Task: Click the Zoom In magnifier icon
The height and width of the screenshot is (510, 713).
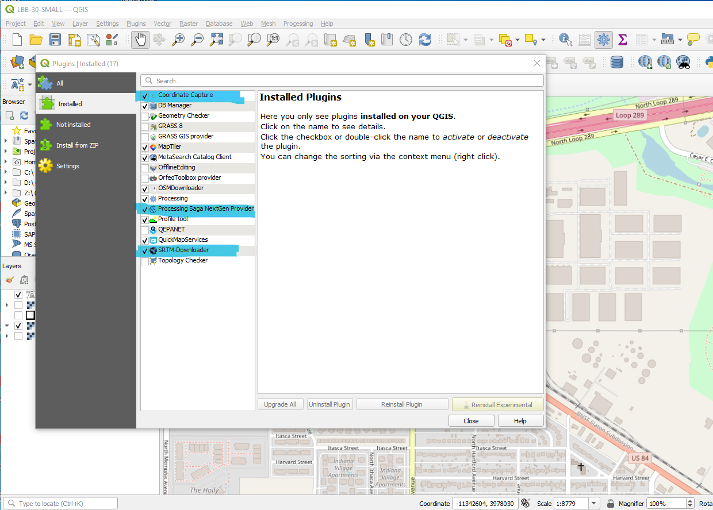Action: pos(179,40)
